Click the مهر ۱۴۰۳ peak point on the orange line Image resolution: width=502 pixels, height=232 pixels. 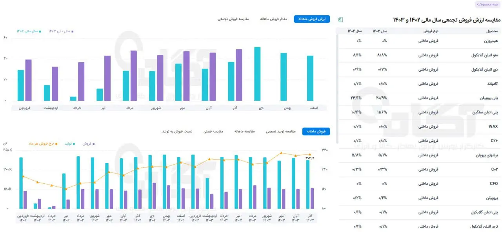(x=281, y=153)
